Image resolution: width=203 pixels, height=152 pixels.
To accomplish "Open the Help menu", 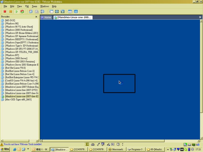I will pyautogui.click(x=54, y=6).
